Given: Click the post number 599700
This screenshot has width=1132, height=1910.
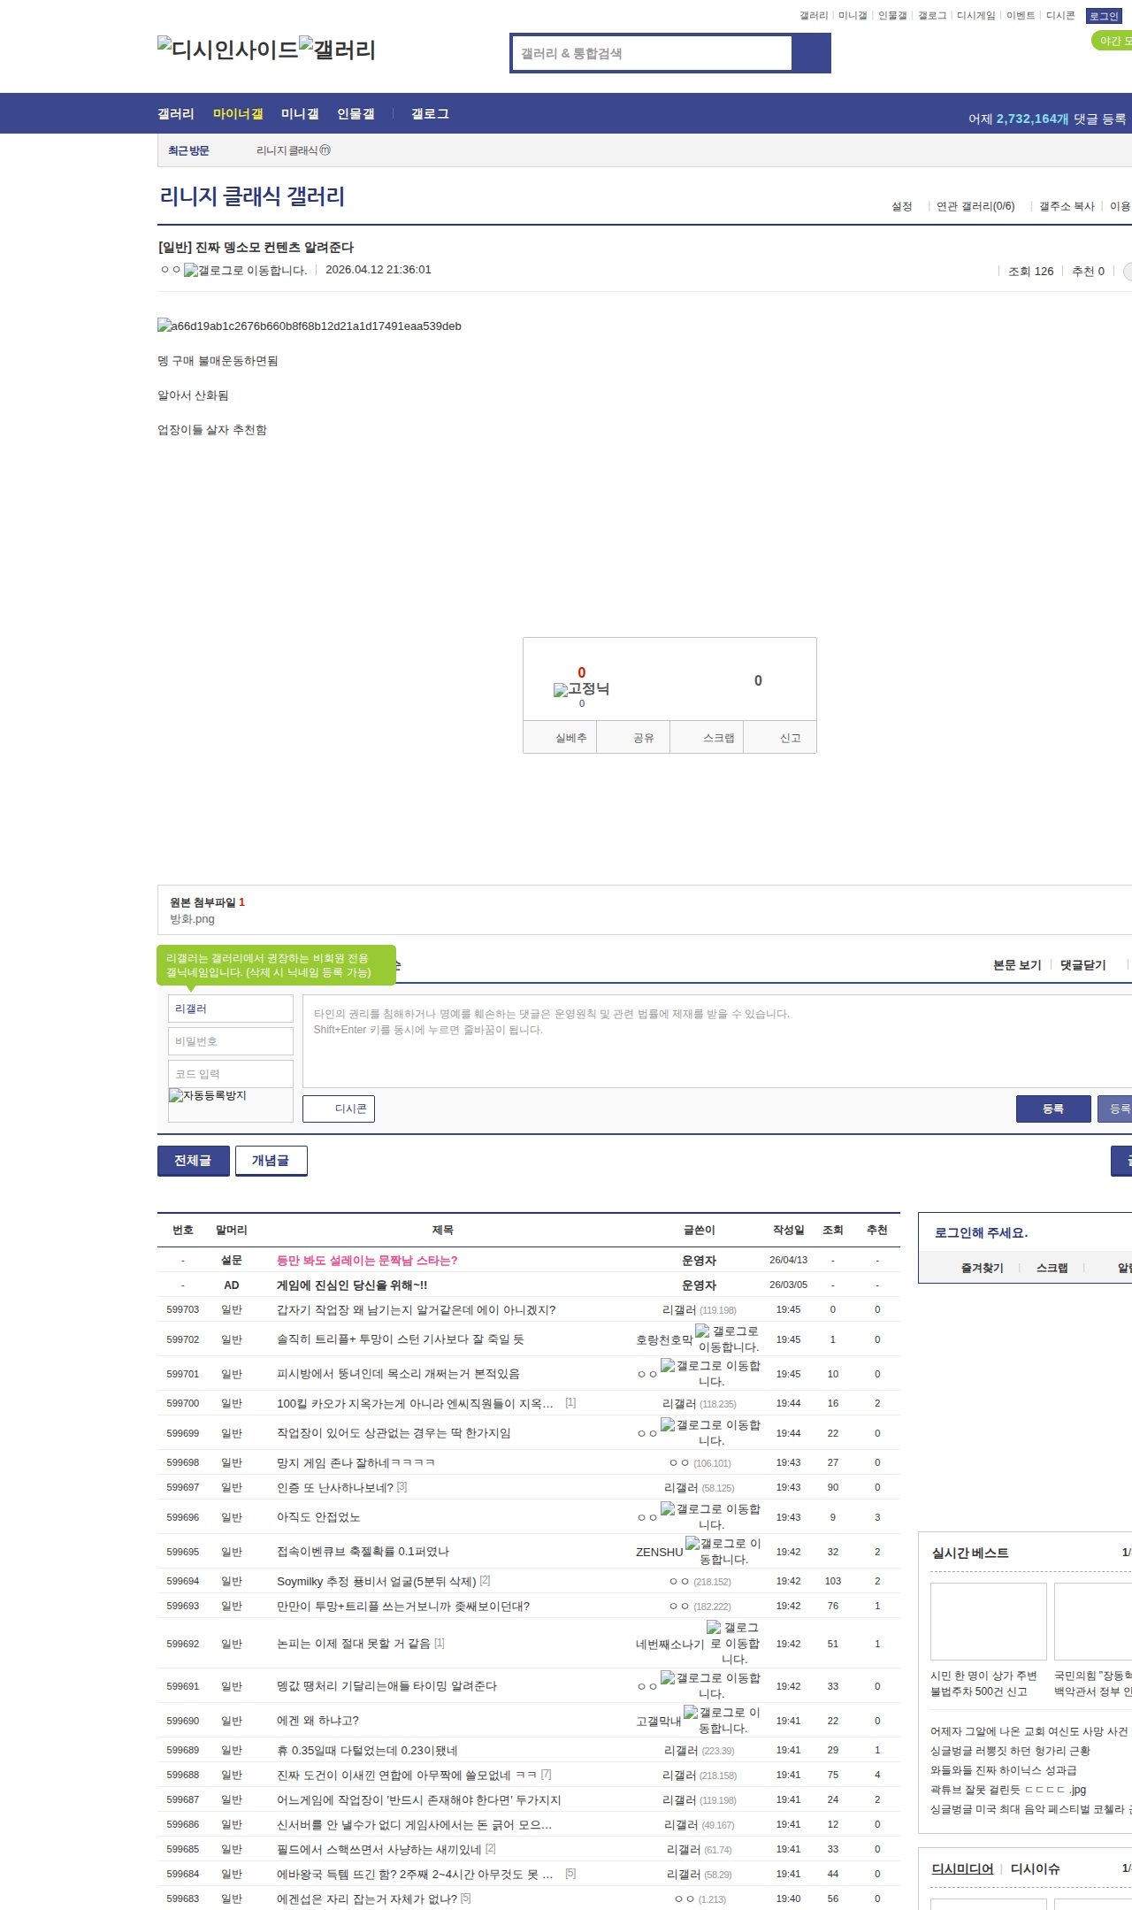Looking at the screenshot, I should coord(183,1403).
